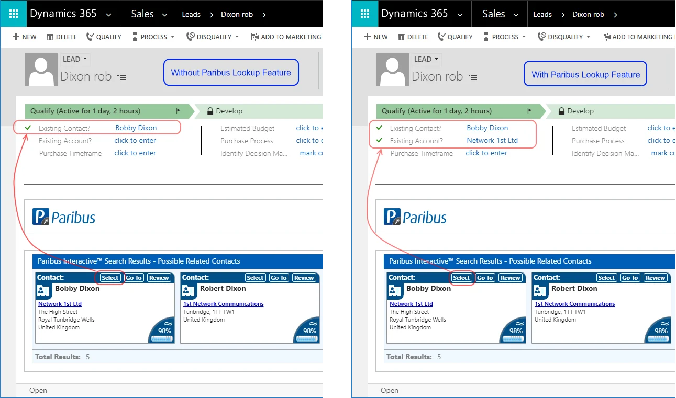This screenshot has width=676, height=398.
Task: Click 98% match gauge on Robert Dixon card, right screenshot
Action: 658,331
